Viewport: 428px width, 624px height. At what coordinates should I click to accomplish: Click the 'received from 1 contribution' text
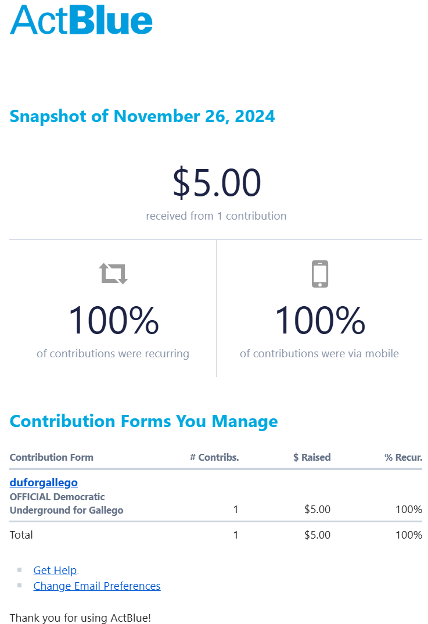pos(216,216)
